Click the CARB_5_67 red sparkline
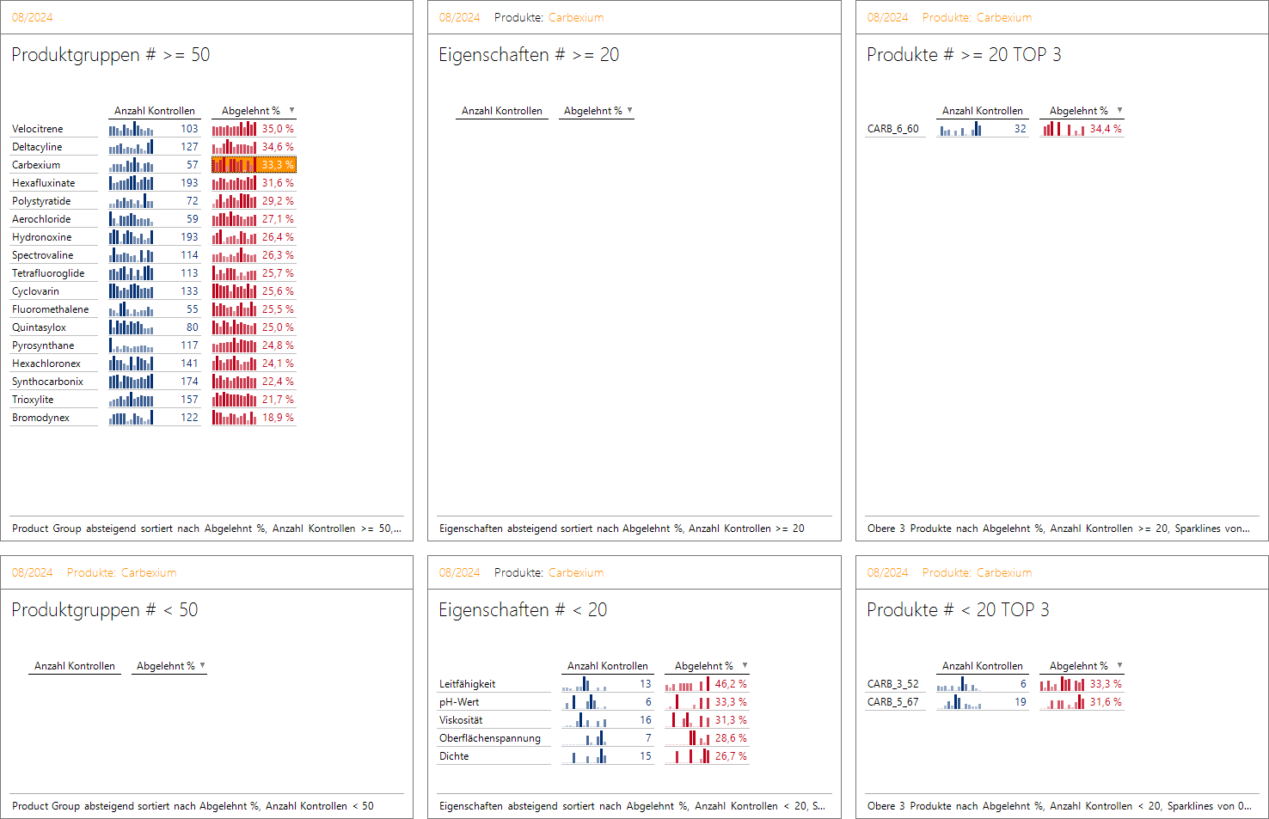This screenshot has height=819, width=1269. click(x=1062, y=702)
